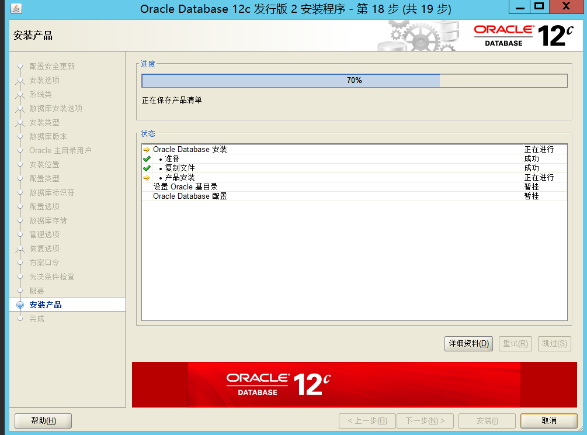Click the 跳过 skip button
Viewport: 587px width, 435px height.
(554, 344)
